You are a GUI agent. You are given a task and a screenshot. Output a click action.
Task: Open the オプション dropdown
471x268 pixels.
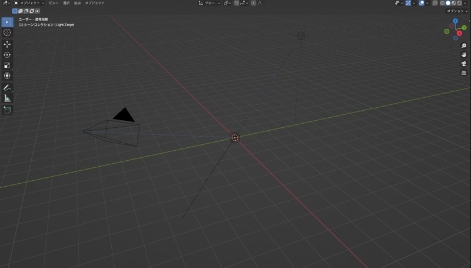[457, 11]
